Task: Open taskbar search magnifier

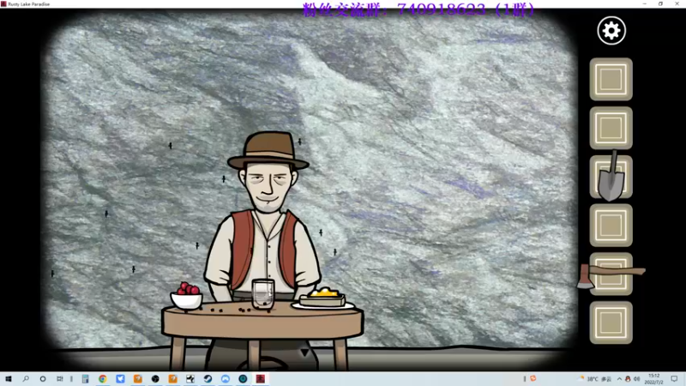Action: tap(26, 379)
